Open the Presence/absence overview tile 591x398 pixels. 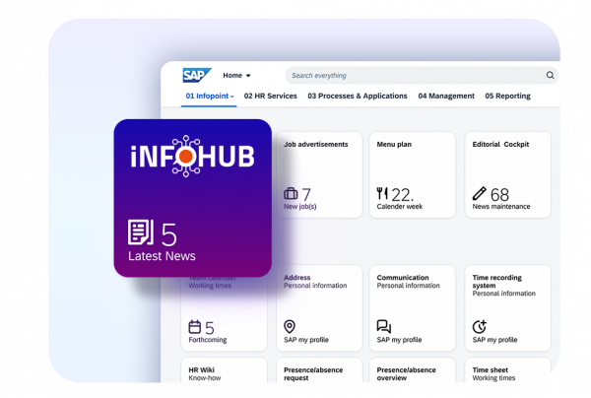tap(413, 370)
